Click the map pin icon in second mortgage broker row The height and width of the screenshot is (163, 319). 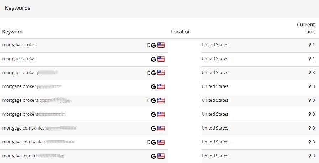(x=310, y=58)
